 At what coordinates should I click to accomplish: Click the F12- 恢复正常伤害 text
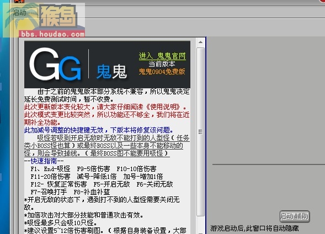[x=58, y=184]
